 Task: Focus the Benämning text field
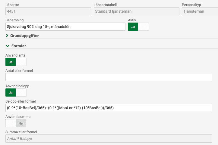click(x=65, y=27)
